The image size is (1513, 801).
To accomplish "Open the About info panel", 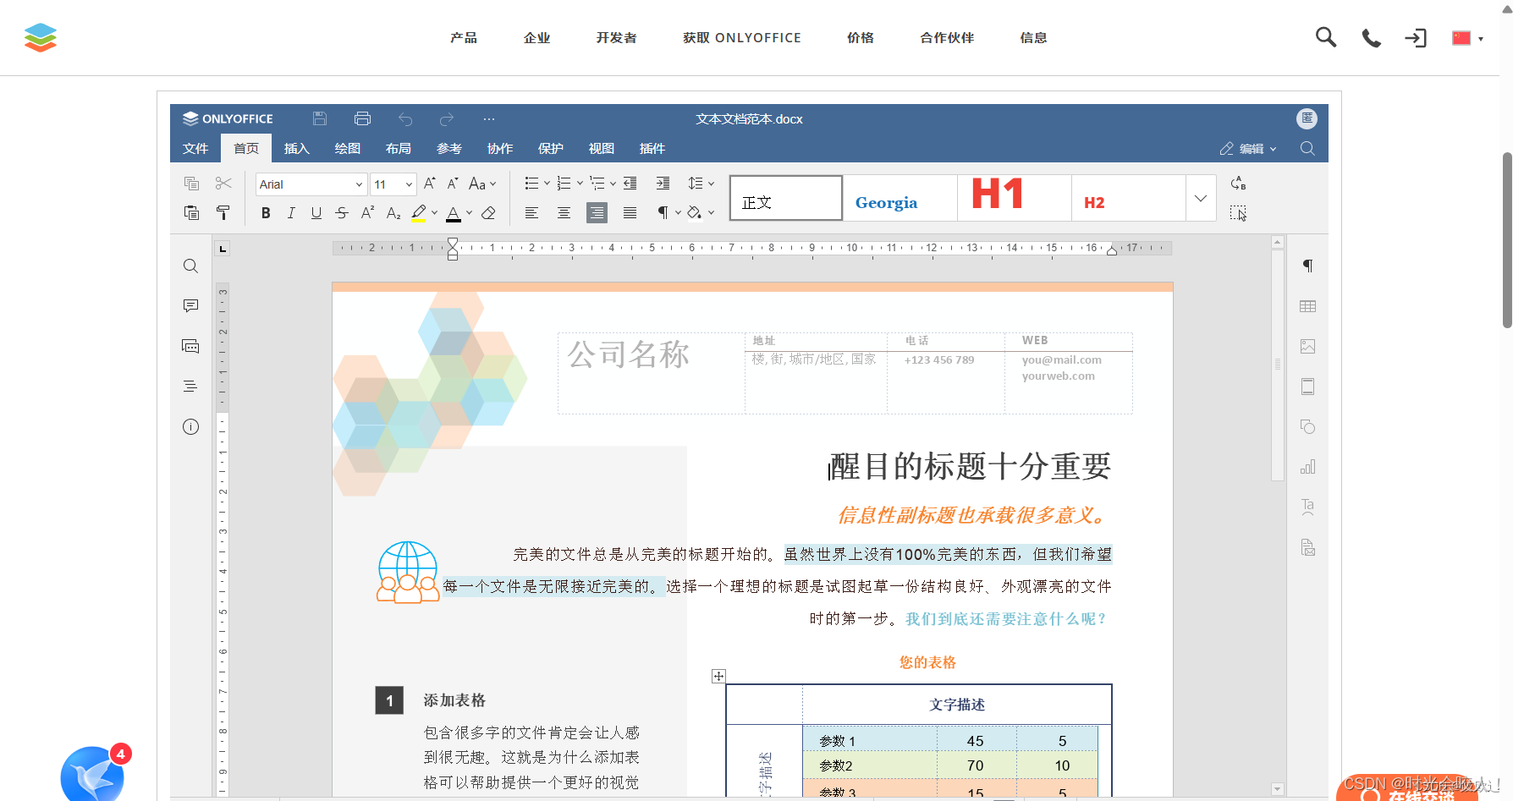I will [x=191, y=426].
